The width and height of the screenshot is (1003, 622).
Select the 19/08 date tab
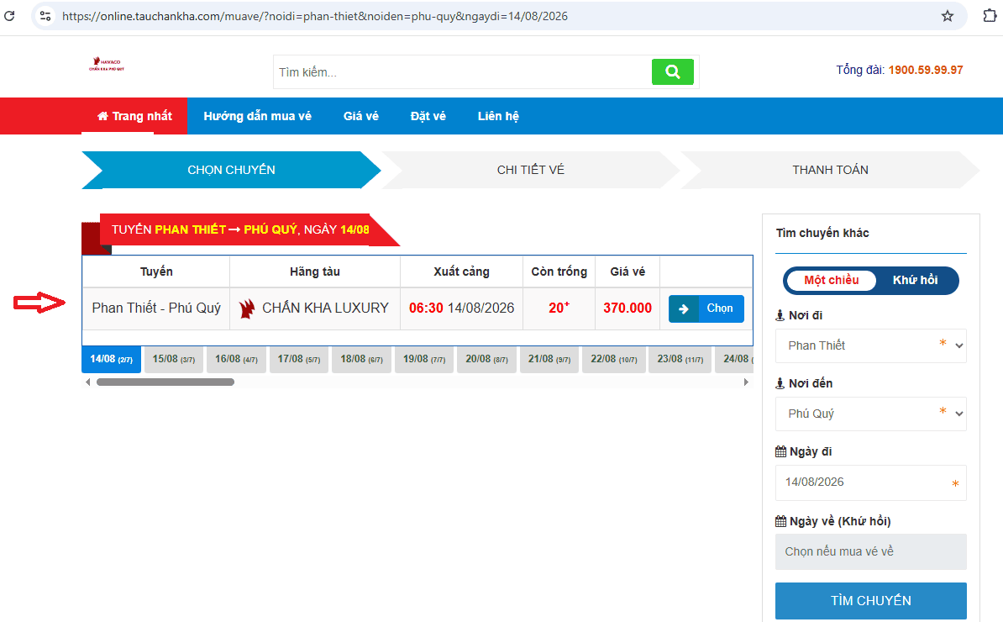pyautogui.click(x=424, y=359)
